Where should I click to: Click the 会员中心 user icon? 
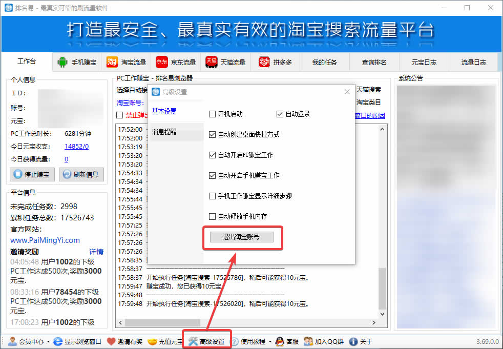click(12, 341)
